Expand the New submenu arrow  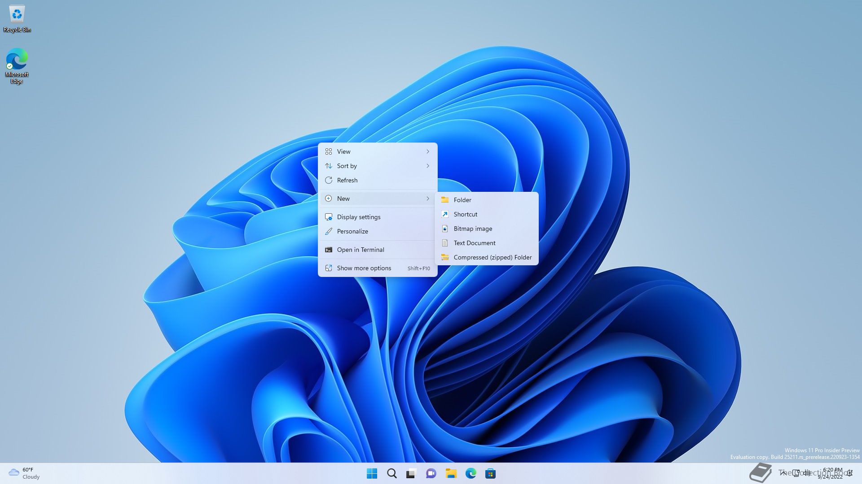[x=427, y=199]
